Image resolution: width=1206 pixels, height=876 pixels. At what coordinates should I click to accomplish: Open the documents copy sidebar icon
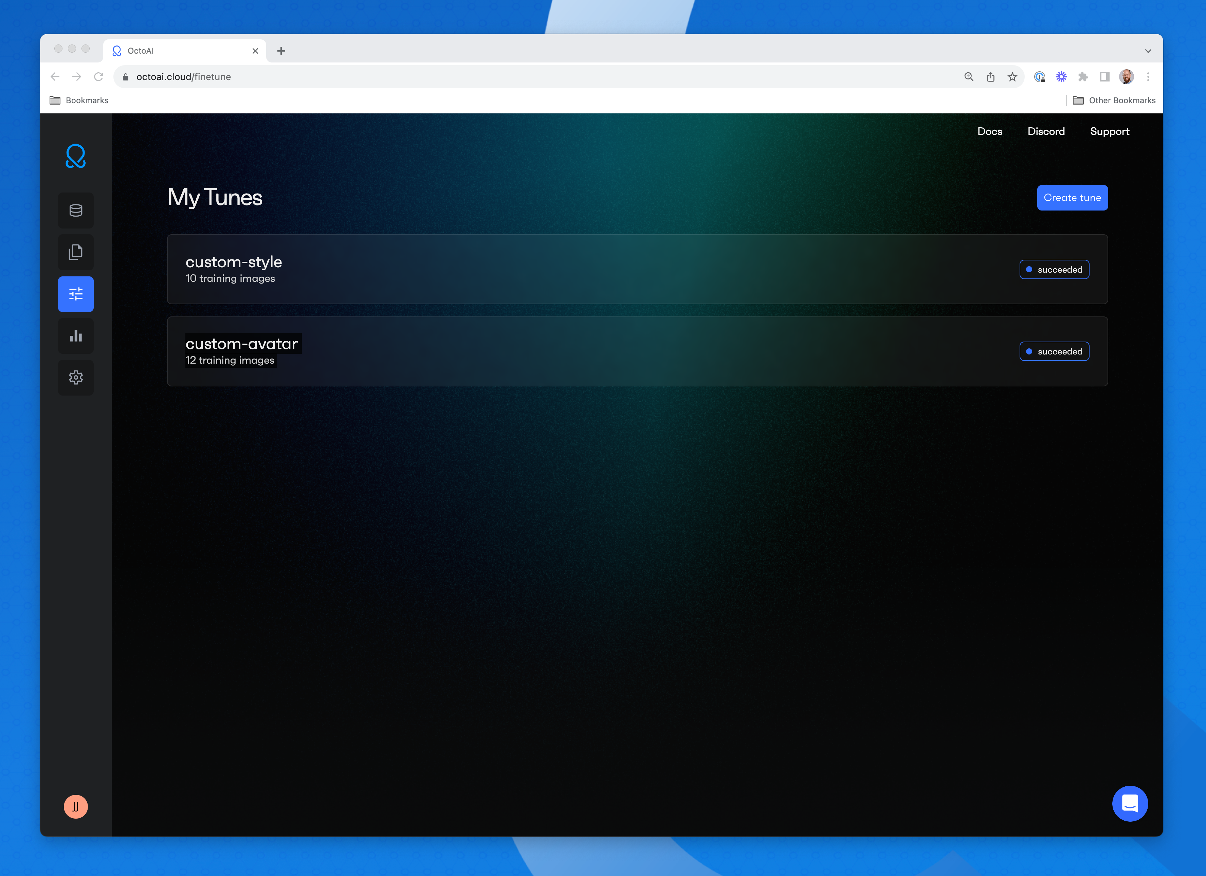pyautogui.click(x=75, y=252)
